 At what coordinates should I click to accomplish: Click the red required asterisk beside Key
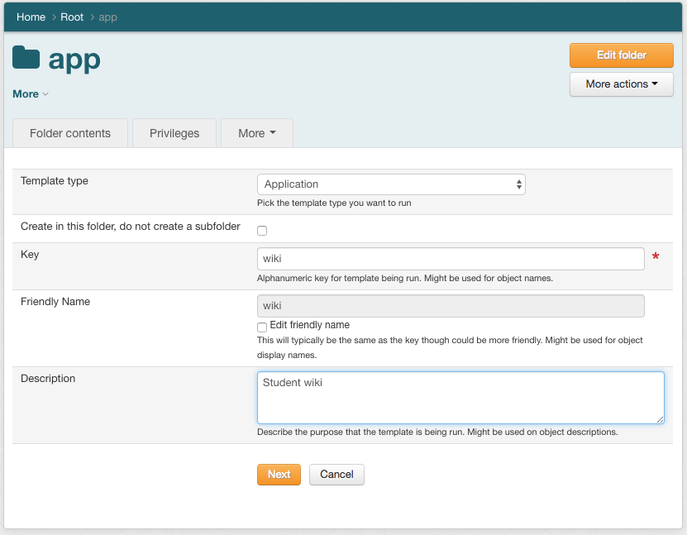pos(656,258)
